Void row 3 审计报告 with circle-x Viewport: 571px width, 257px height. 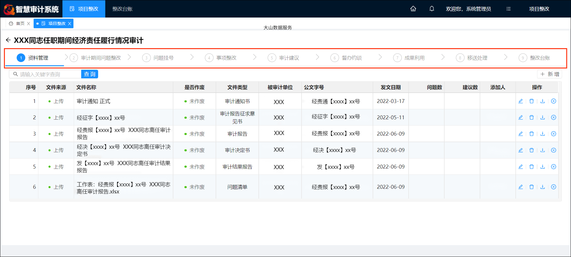click(x=554, y=134)
